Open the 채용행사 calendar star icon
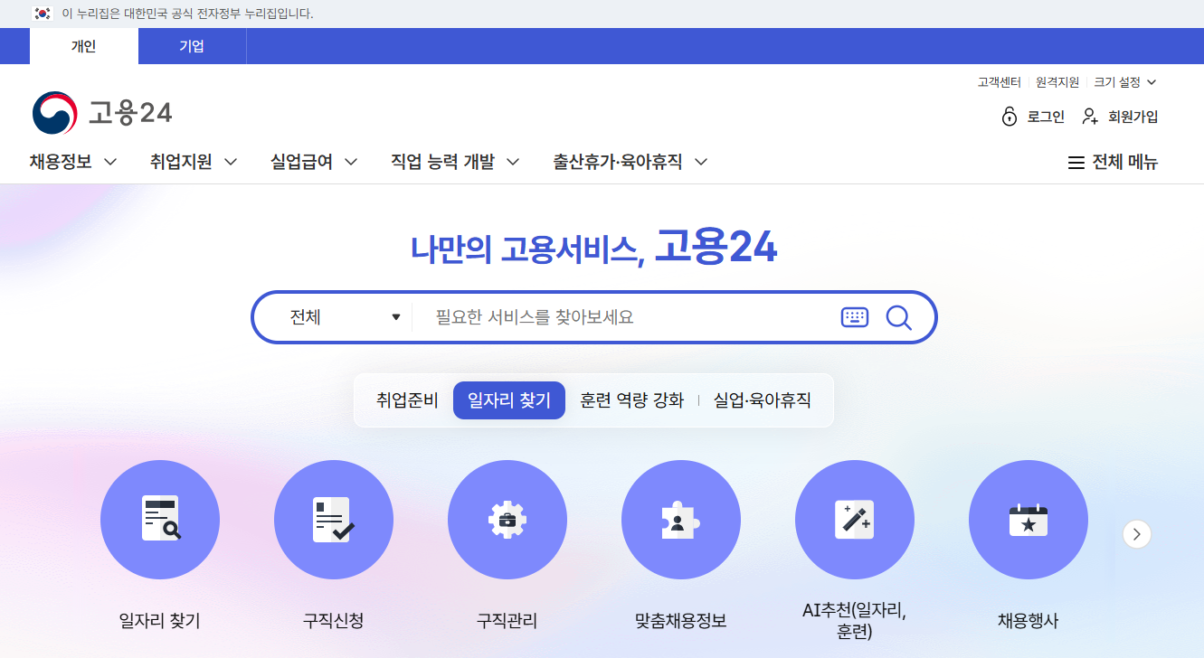1204x658 pixels. 1029,520
